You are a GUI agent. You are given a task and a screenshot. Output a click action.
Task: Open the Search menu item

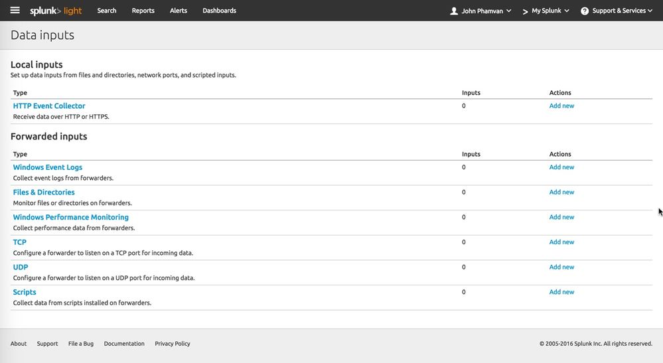[107, 11]
